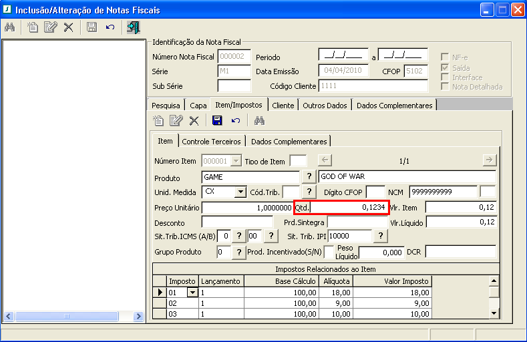The image size is (527, 342).
Task: Expand the Imposto dropdown in row 01
Action: pos(193,293)
